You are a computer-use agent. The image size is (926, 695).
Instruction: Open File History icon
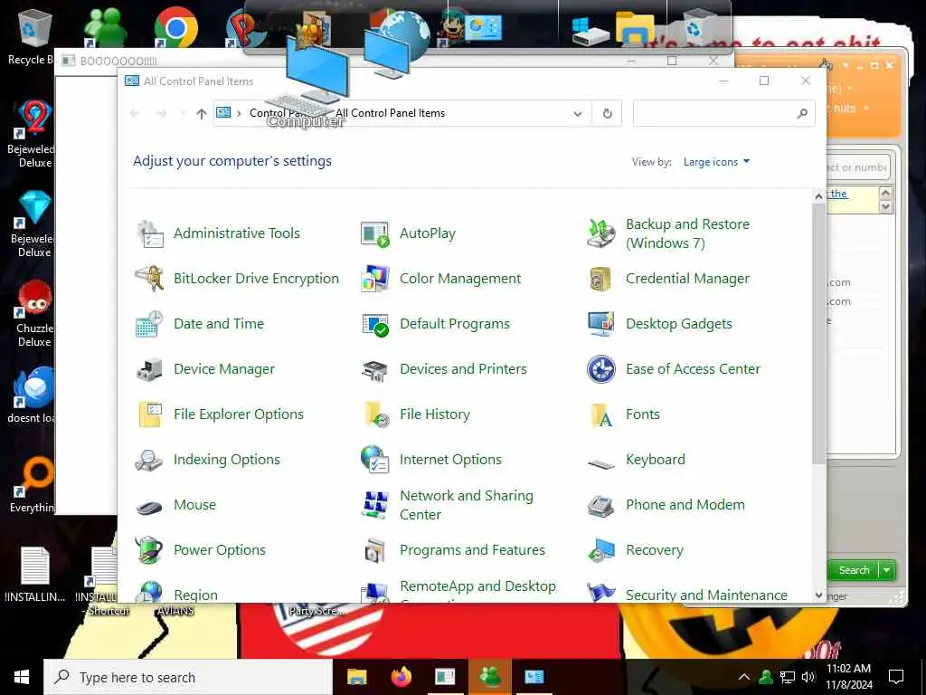pos(375,414)
